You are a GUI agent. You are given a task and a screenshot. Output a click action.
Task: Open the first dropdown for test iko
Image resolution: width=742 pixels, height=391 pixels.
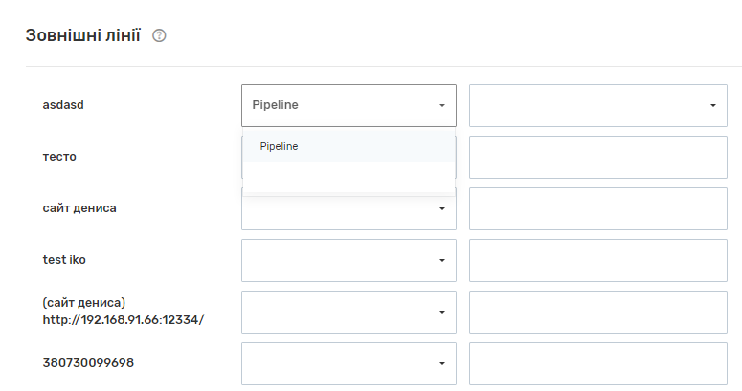pos(349,260)
